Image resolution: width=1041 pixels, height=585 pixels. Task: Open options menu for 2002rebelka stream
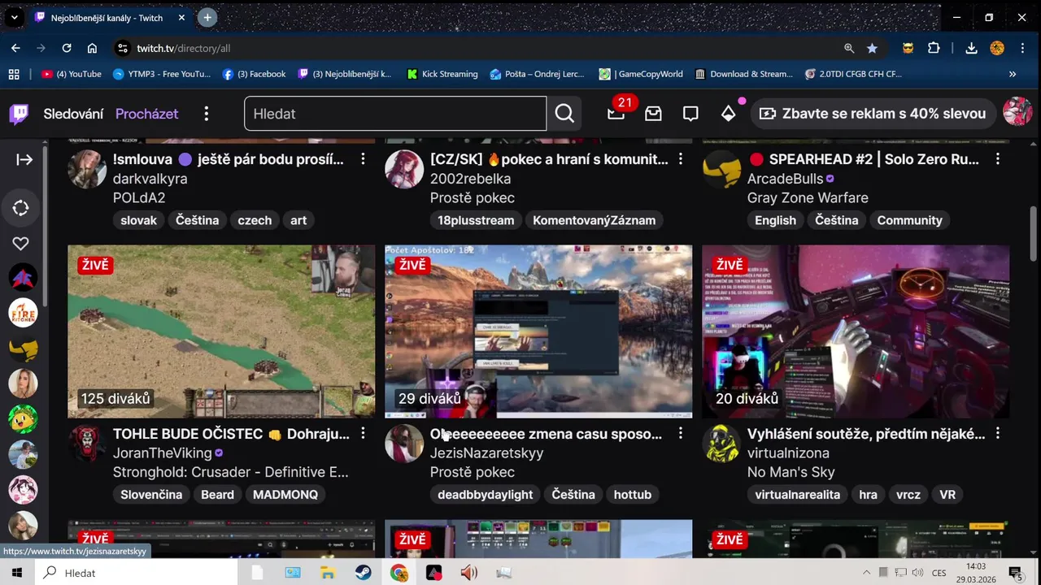click(x=680, y=159)
